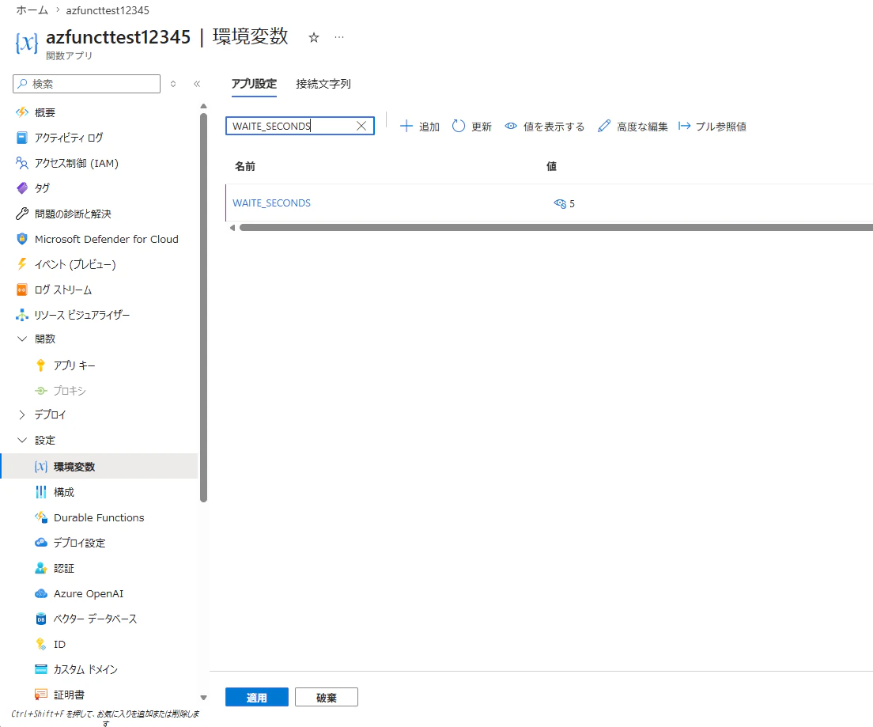Toggle visibility of WAITE_SECONDS value
Viewport: 873px width, 727px height.
[x=560, y=203]
